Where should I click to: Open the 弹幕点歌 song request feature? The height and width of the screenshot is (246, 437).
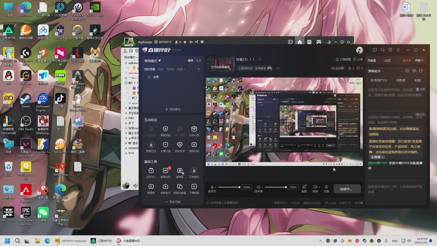(194, 147)
